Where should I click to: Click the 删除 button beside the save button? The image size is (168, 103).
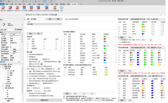point(58,19)
